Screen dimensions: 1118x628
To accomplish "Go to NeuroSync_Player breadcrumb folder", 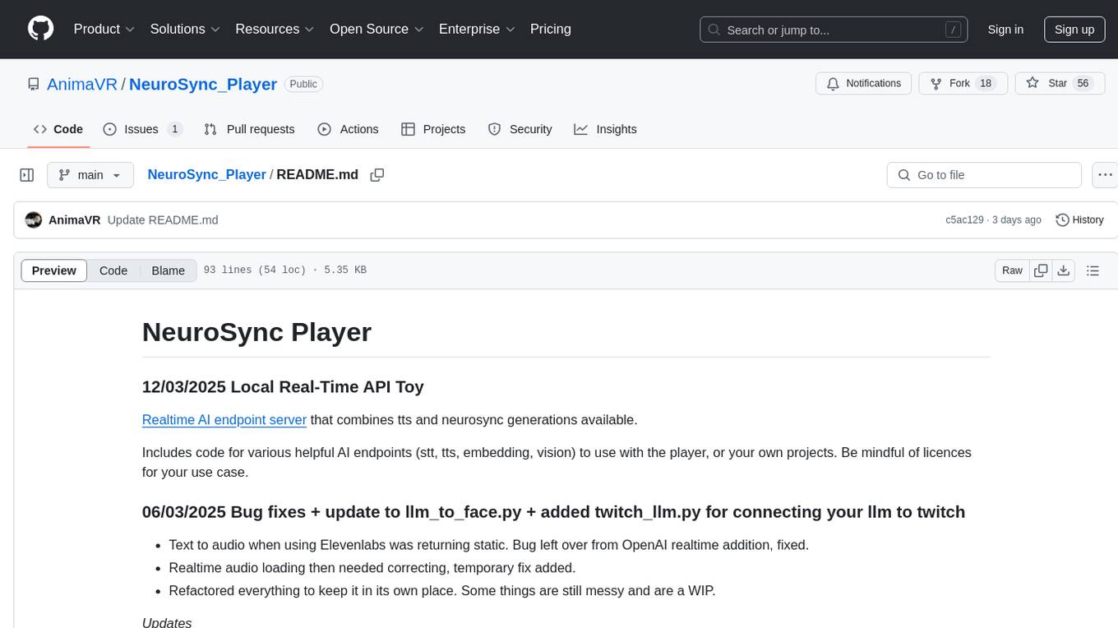I will (206, 174).
